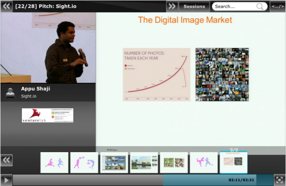Select the two image grids slide thumbnail
286x186 pixels.
point(174,163)
